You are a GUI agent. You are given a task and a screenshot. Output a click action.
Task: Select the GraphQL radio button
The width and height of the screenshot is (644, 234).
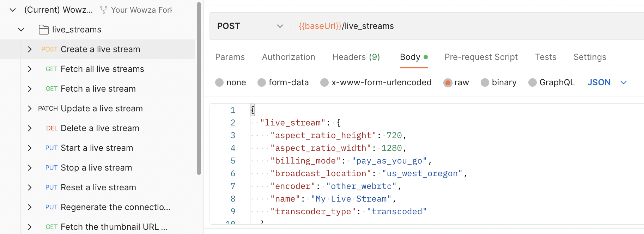tap(533, 82)
